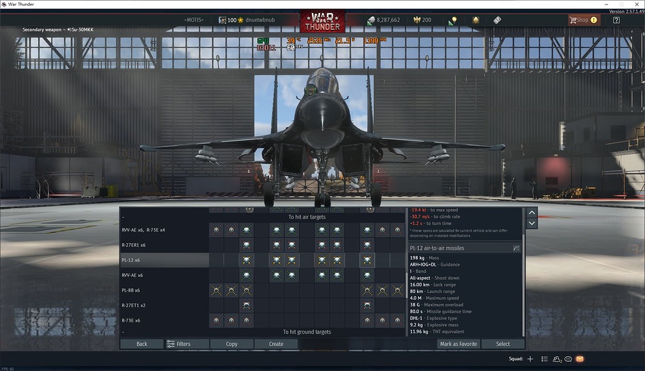Select the RVV-AE x6, R-73E x4 preset row
Viewport: 645px width, 371px height.
point(263,230)
